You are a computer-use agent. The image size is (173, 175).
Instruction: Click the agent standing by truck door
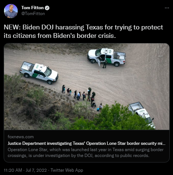(x=105, y=64)
